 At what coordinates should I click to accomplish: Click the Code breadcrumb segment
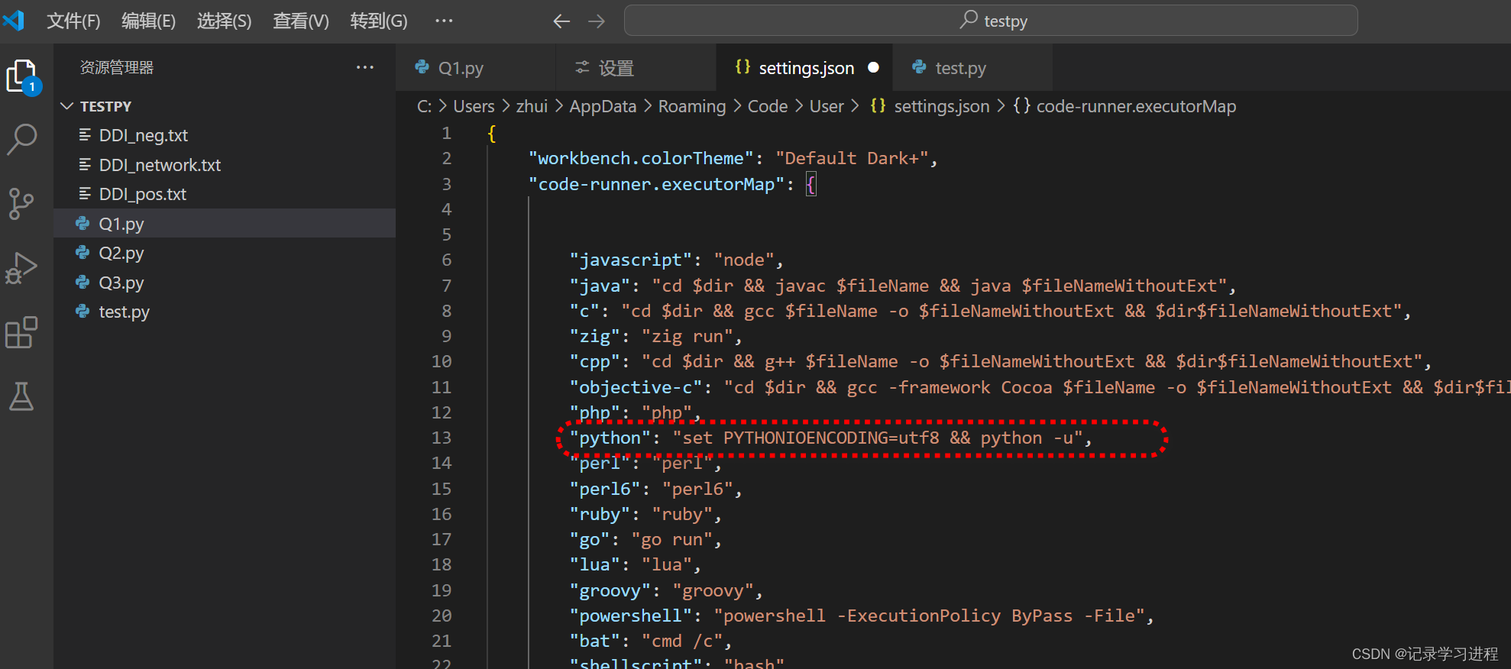tap(768, 106)
